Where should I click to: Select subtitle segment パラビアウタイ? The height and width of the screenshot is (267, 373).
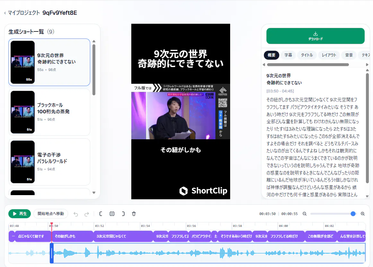[200, 236]
